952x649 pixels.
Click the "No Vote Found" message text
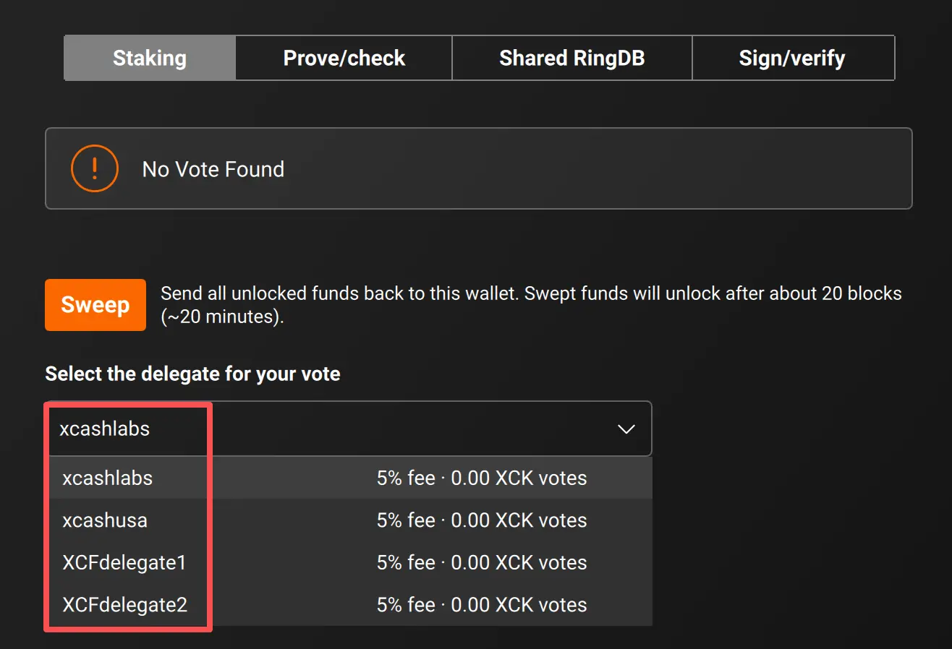[x=213, y=169]
